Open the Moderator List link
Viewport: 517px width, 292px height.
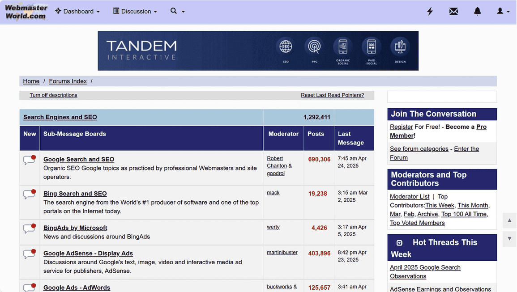click(x=409, y=196)
